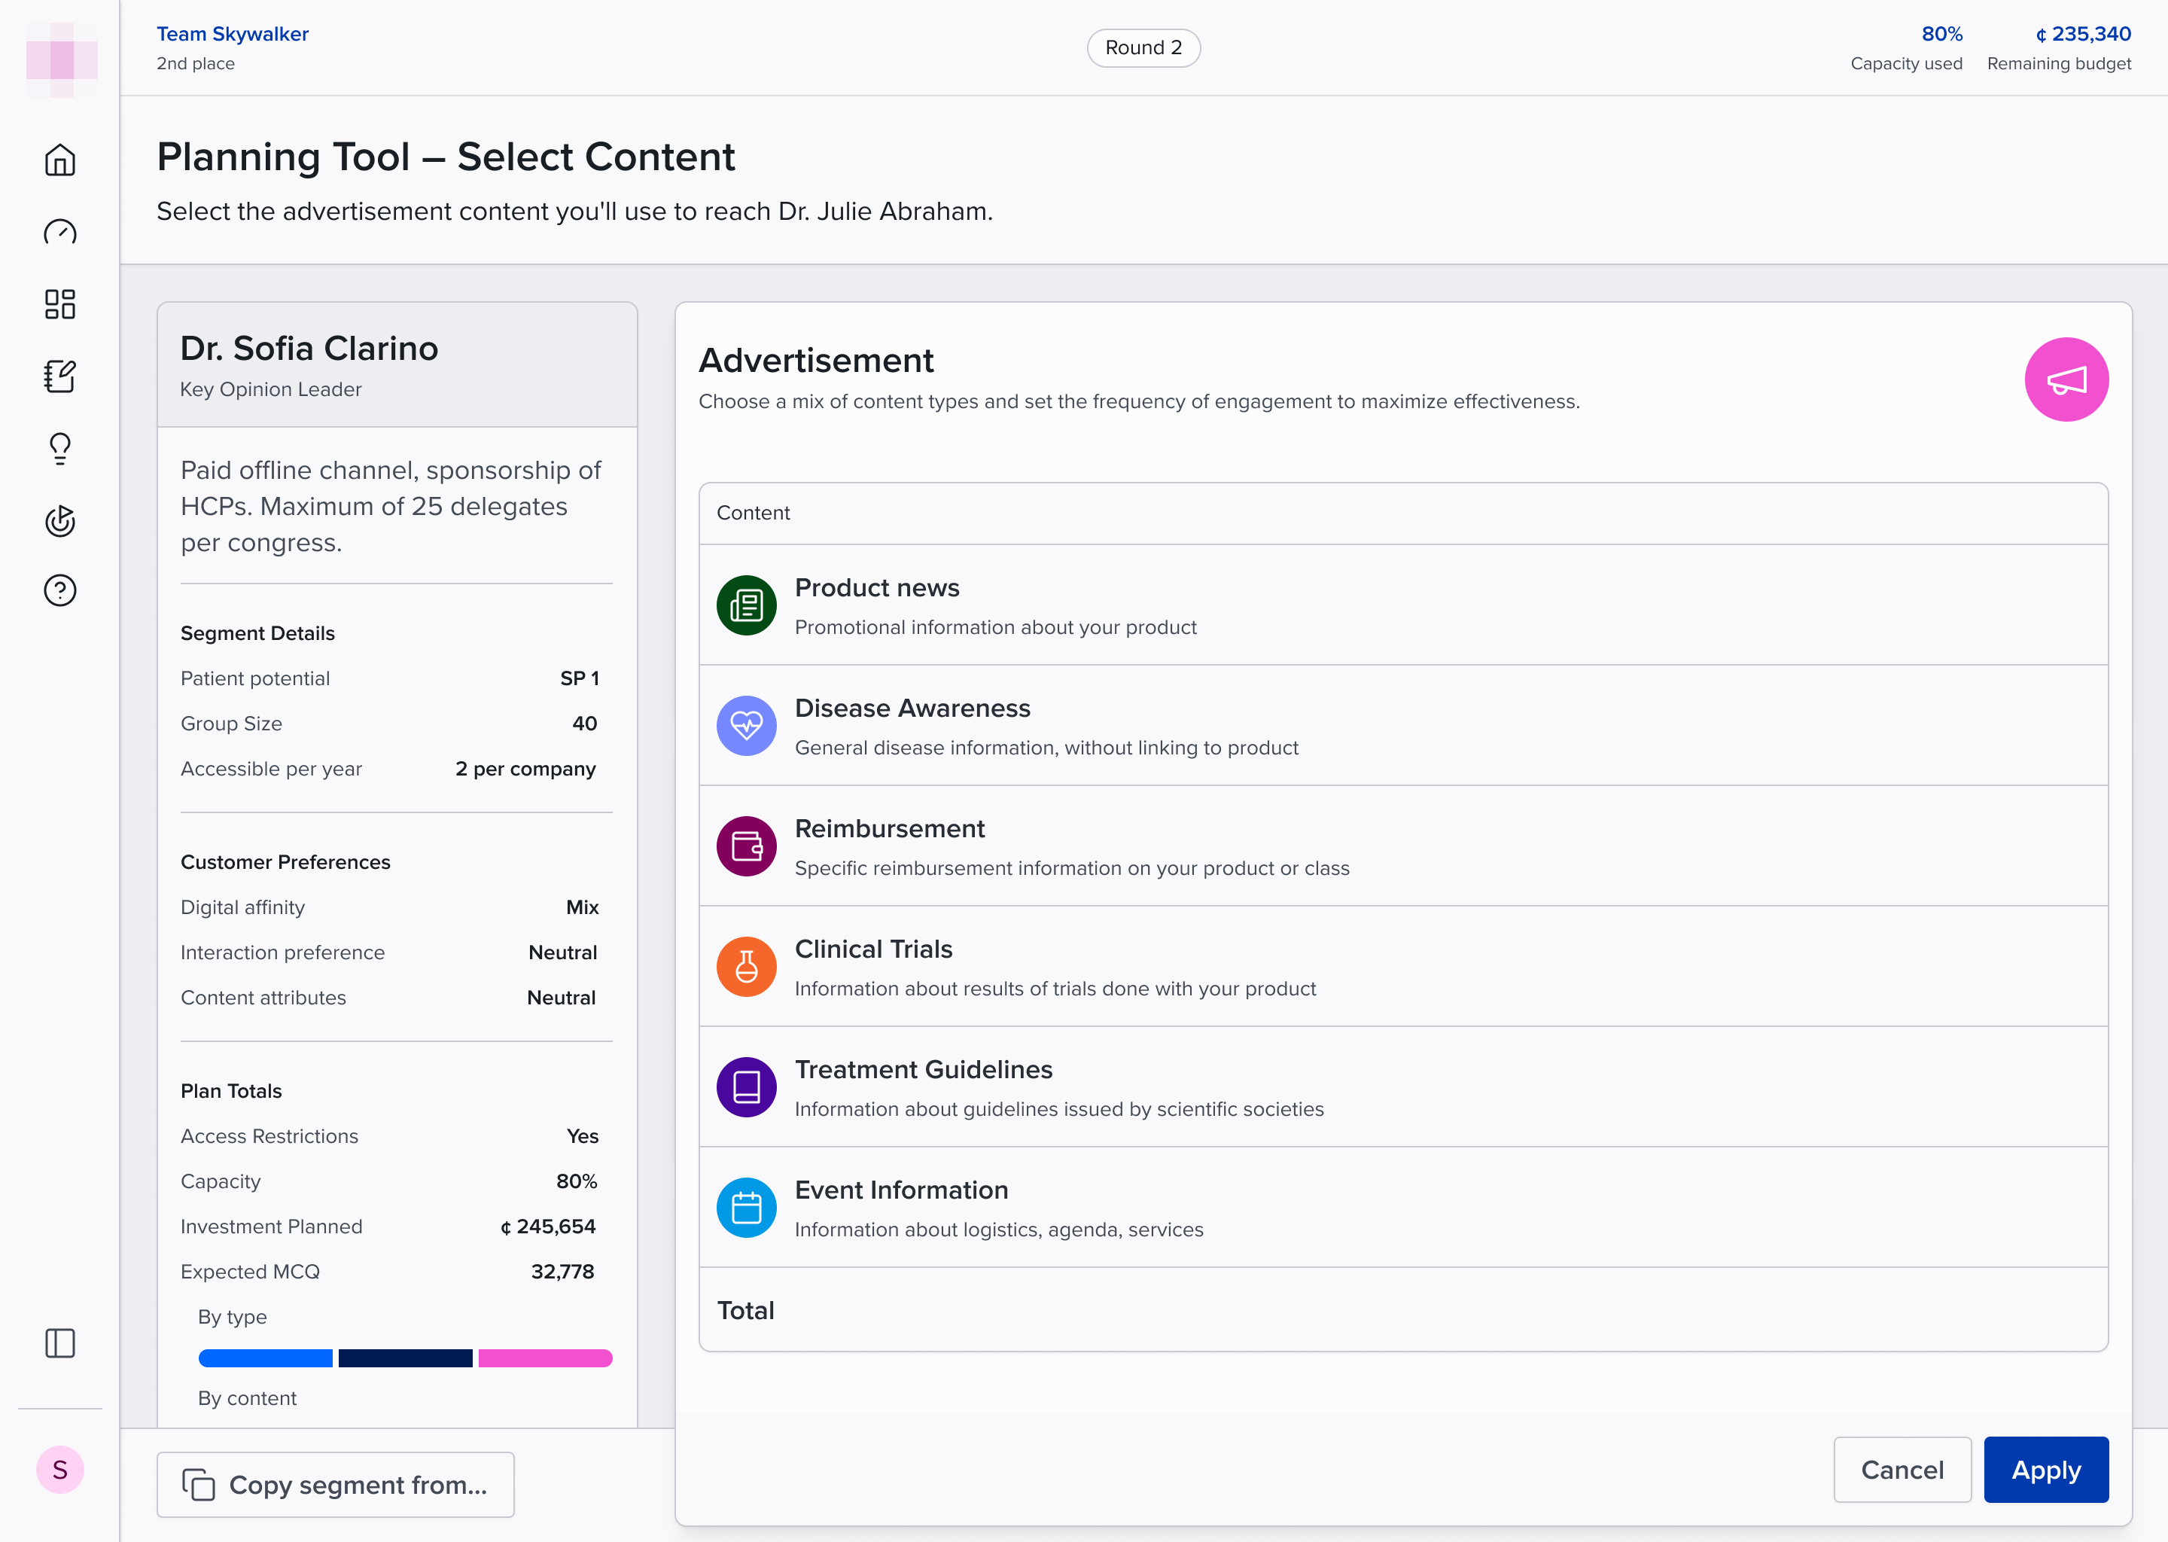This screenshot has height=1542, width=2168.
Task: Click the Reimbursement wallet icon
Action: (x=746, y=846)
